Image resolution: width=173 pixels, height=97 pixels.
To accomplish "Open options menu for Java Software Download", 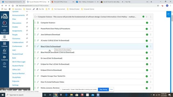I will [151, 34].
